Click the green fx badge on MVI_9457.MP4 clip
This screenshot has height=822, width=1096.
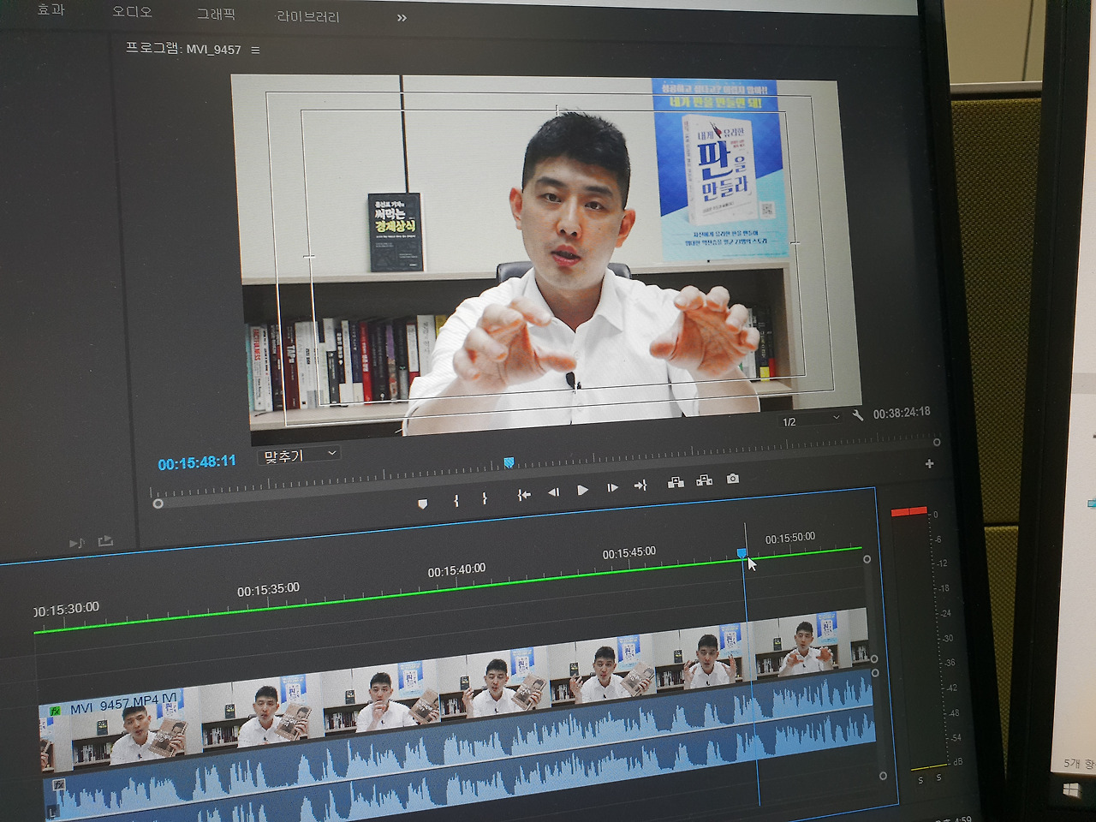coord(55,711)
